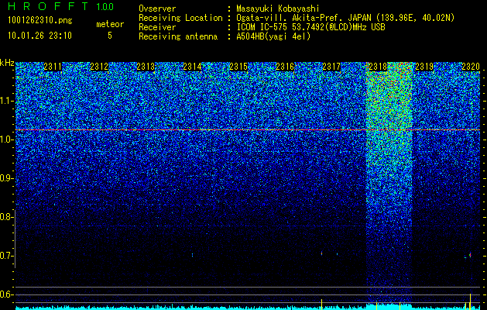This screenshot has height=310, width=487.
Task: Click the 2317 time marker
Action: pos(331,67)
